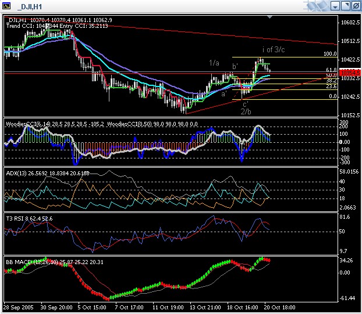
Task: Click the RSI scale value 81.6
Action: [x=345, y=217]
